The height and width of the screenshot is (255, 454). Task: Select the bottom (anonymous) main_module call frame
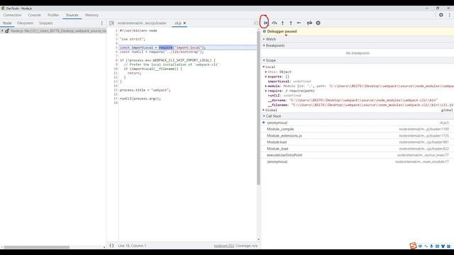pos(358,161)
